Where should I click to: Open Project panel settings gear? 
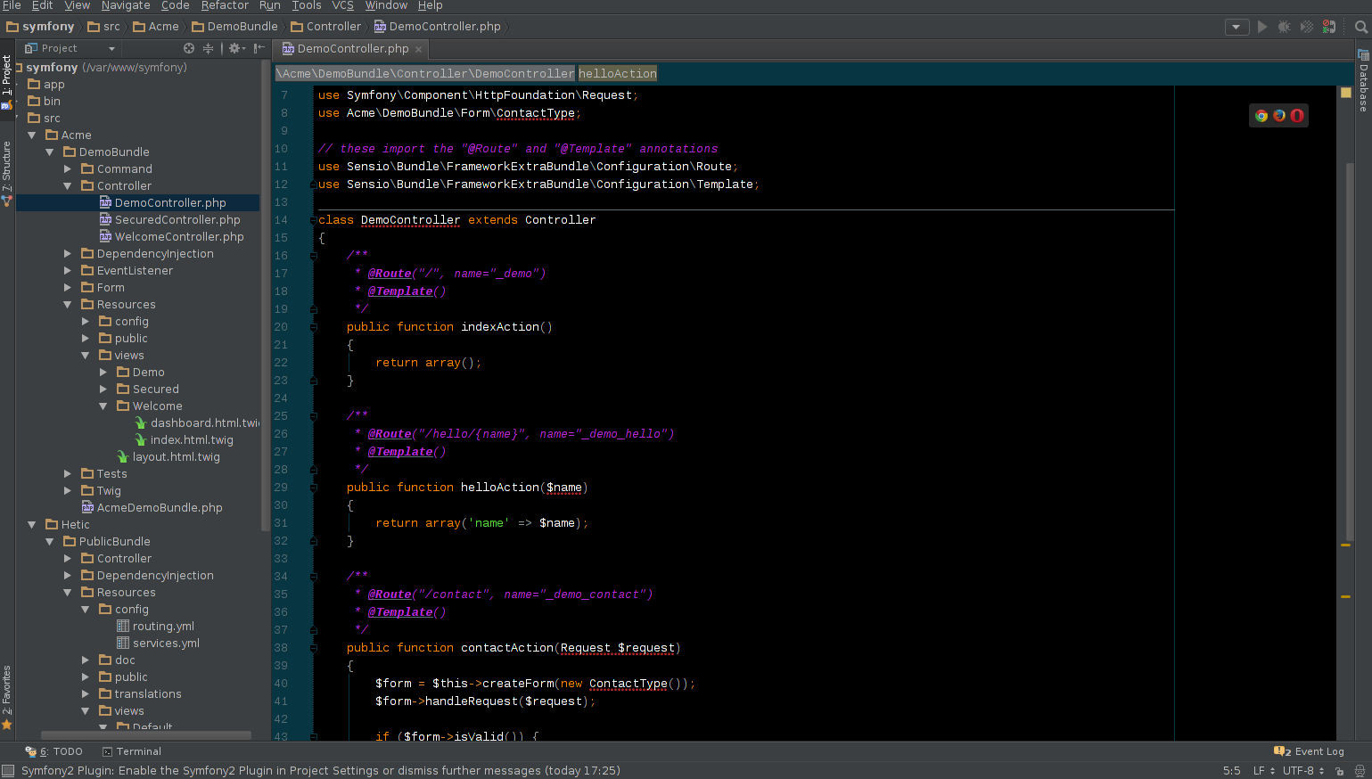pos(236,48)
